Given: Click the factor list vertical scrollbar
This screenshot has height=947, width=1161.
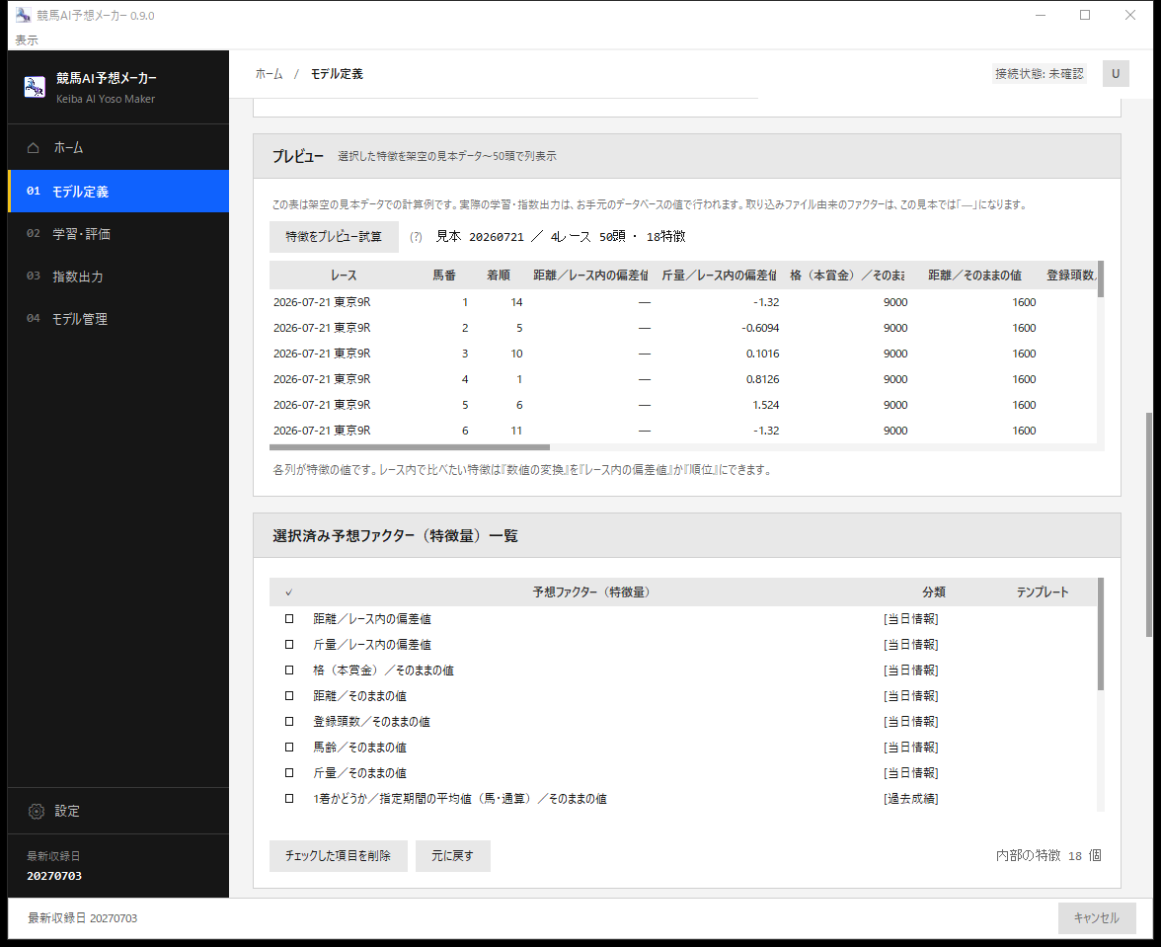Looking at the screenshot, I should 1100,634.
